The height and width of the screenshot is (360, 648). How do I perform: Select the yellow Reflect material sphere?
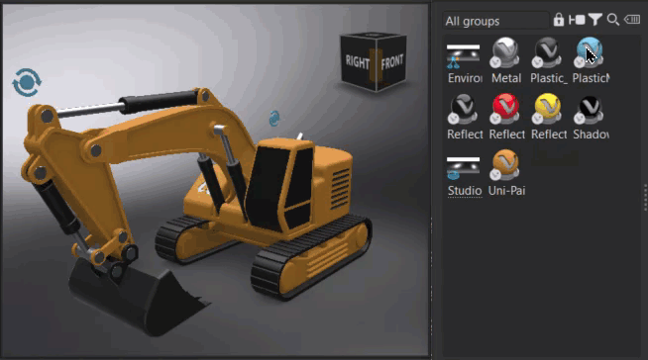pos(547,109)
